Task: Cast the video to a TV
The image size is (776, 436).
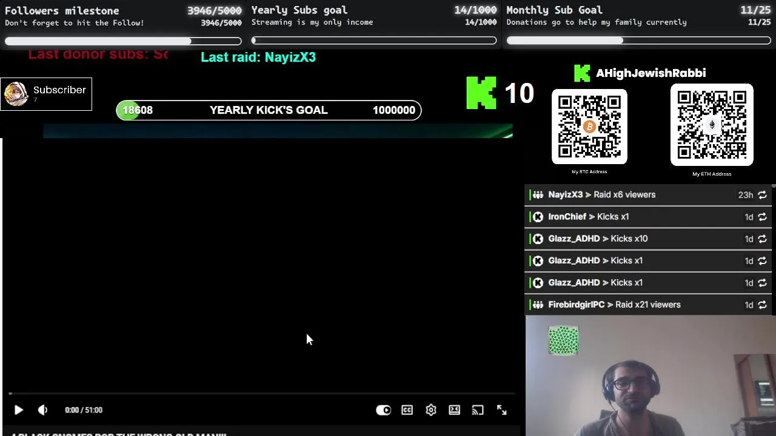Action: (478, 410)
